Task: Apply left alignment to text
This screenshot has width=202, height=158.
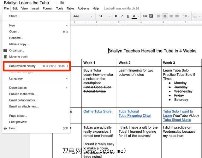Action: 159,16
